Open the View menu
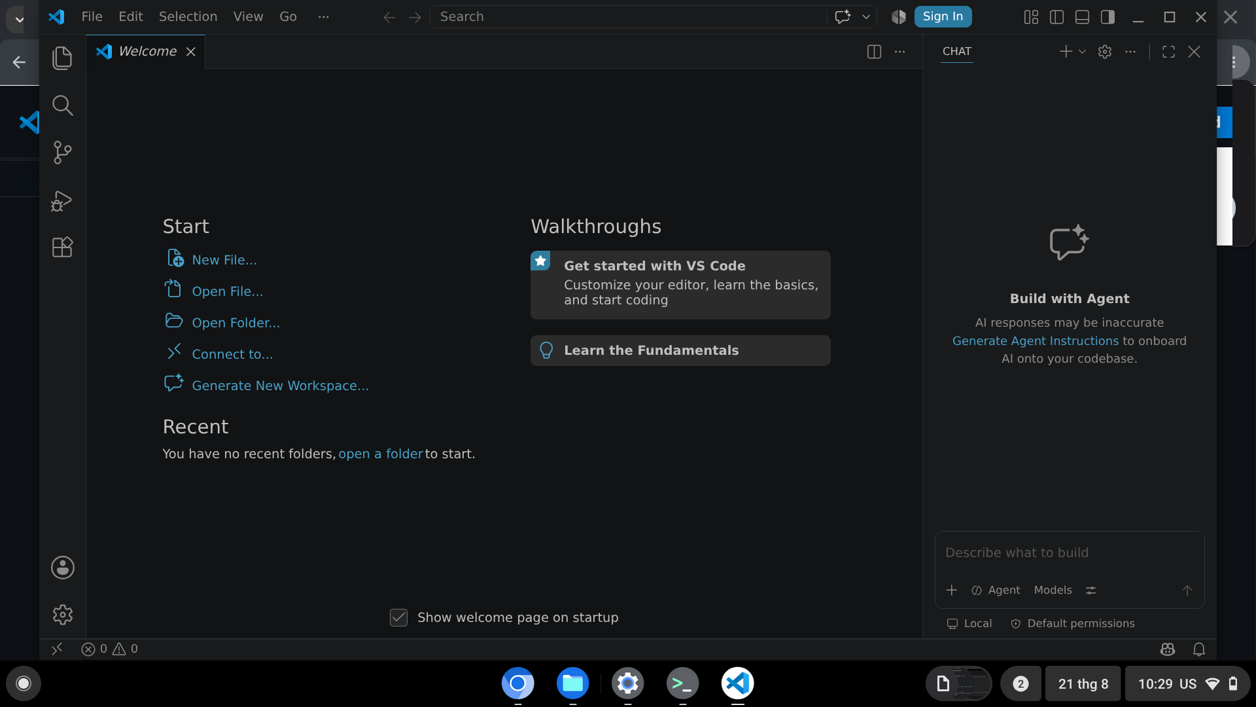The width and height of the screenshot is (1256, 707). tap(248, 17)
